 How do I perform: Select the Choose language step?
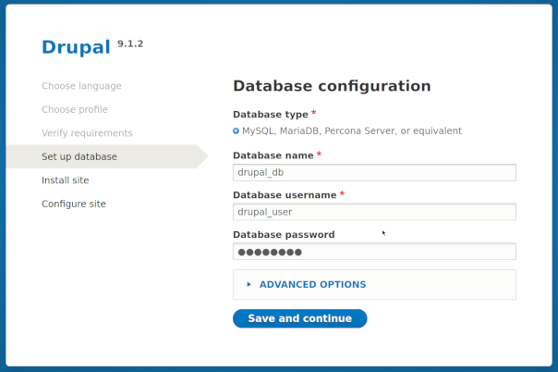click(x=81, y=86)
